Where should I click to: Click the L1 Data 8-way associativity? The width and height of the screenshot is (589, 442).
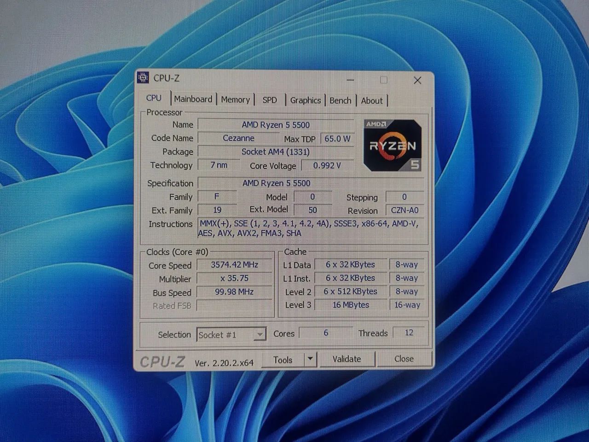tap(407, 265)
